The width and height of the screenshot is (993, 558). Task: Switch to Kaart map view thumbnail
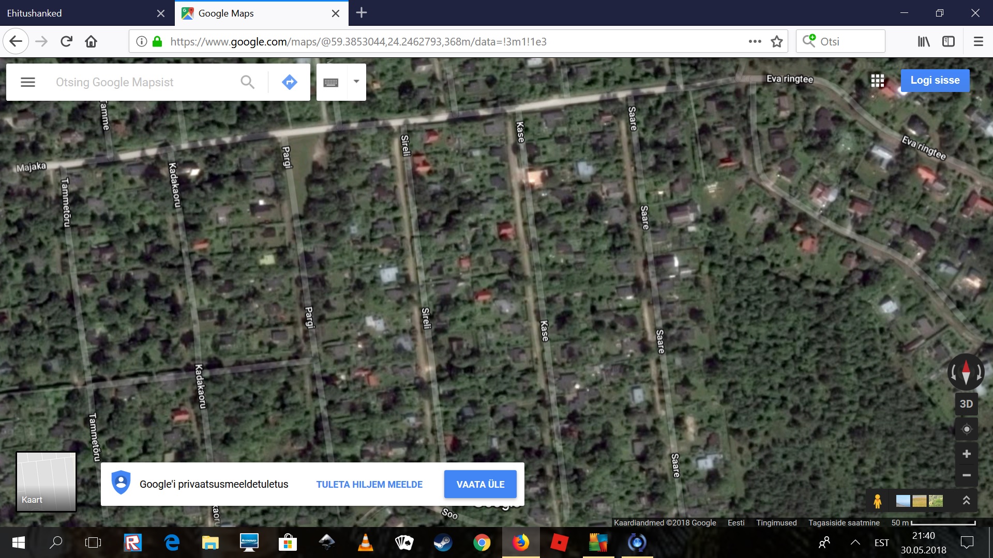tap(47, 482)
